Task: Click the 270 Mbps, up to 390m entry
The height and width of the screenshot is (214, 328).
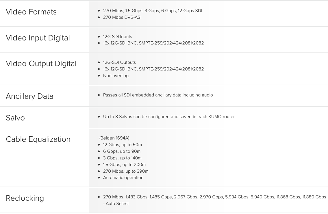Action: click(126, 171)
